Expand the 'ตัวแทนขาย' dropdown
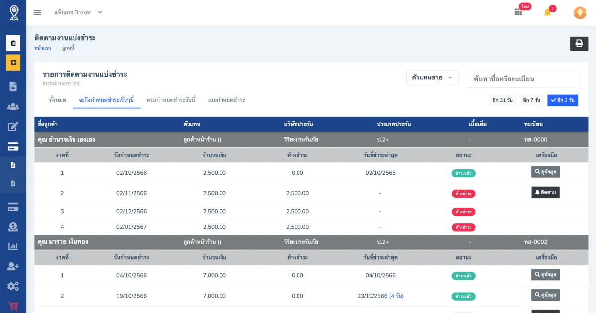 pos(432,78)
